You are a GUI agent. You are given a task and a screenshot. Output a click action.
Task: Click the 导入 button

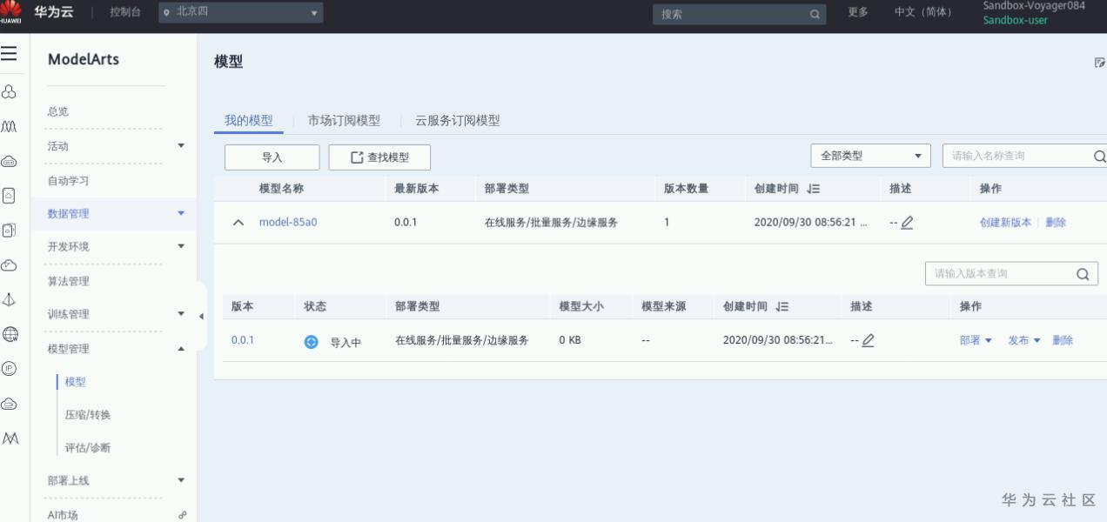(x=272, y=157)
